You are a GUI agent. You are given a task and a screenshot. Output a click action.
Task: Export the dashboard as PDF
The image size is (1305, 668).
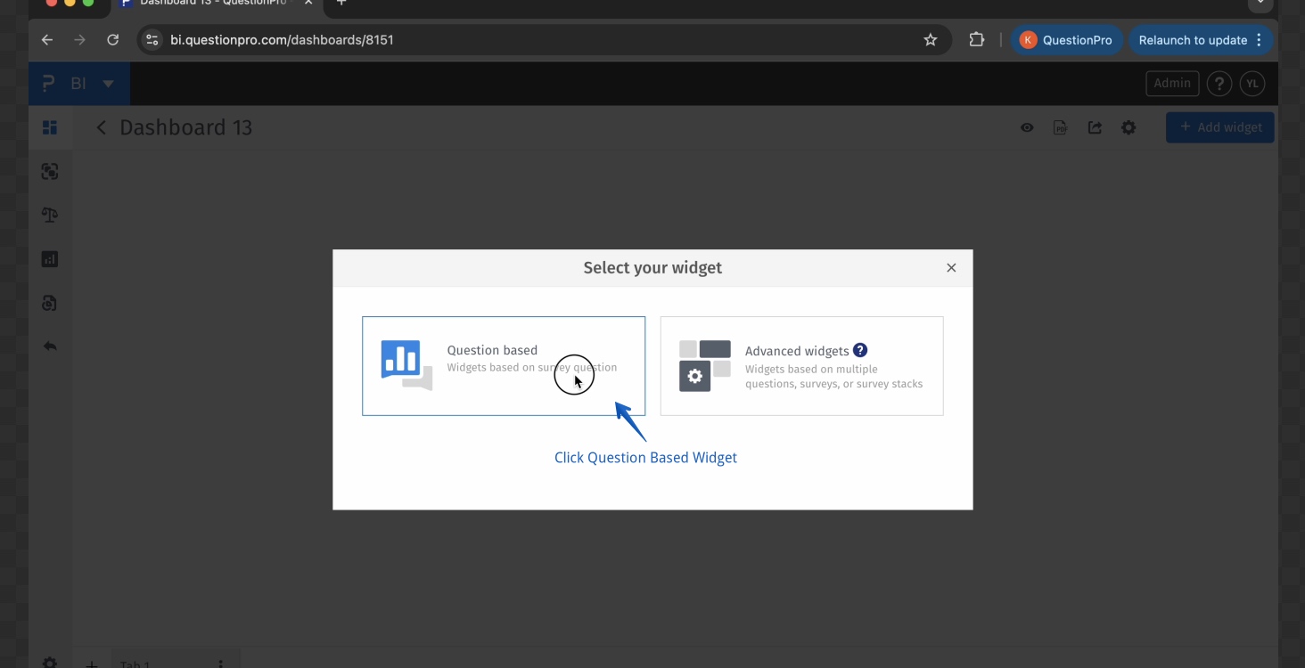(1060, 127)
